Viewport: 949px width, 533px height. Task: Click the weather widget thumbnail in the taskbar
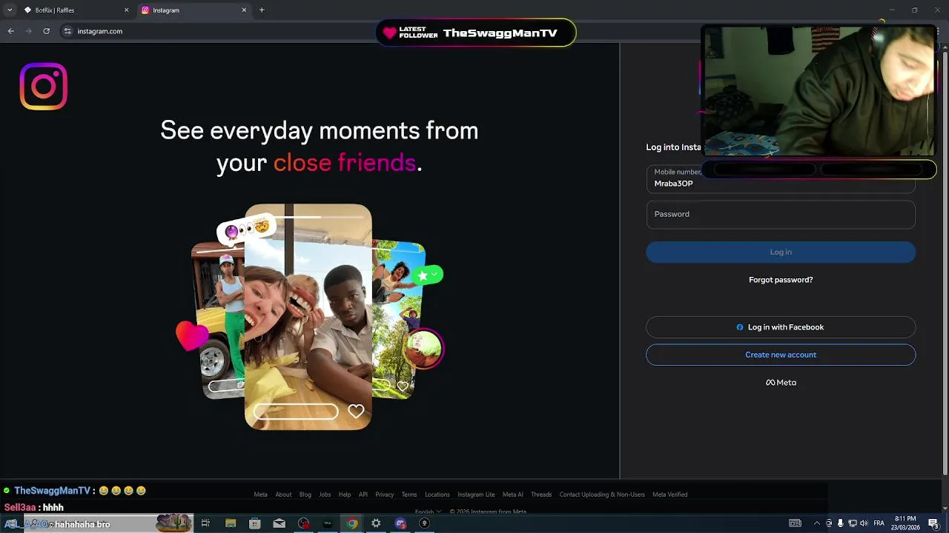(175, 523)
